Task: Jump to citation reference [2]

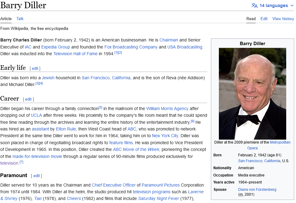Action: tap(120, 53)
